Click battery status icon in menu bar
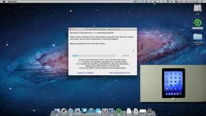 tap(176, 2)
